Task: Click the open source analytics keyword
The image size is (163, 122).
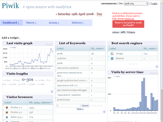Action: pos(68,68)
